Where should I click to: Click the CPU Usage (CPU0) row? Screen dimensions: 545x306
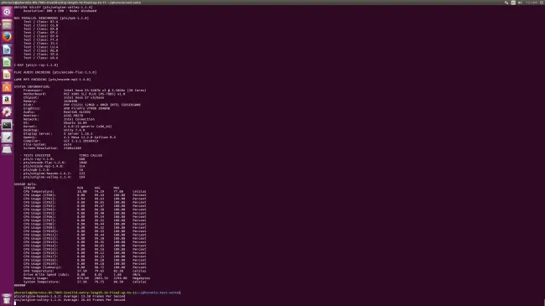click(x=85, y=195)
